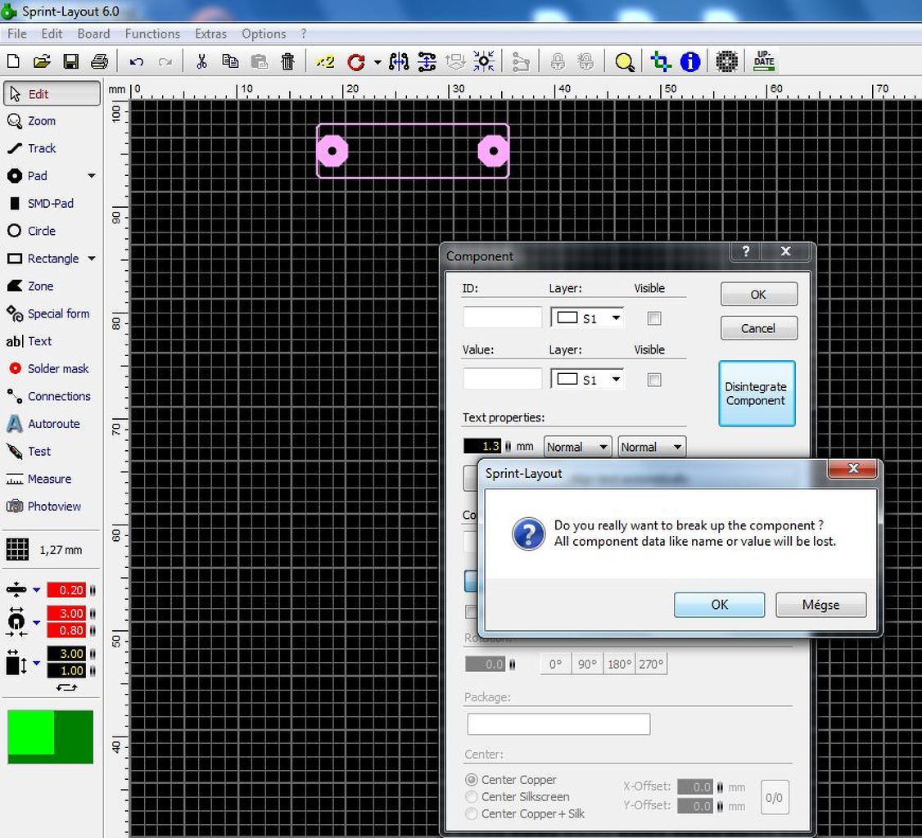This screenshot has height=838, width=922.
Task: Click the Mégse cancel button
Action: click(820, 605)
